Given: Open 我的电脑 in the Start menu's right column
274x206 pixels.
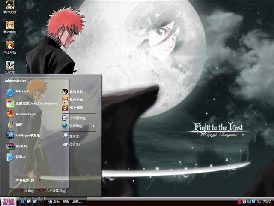Looking at the screenshot, I should coord(73,100).
